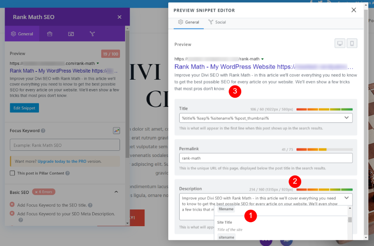Click the Permalink input field
The height and width of the screenshot is (246, 374).
(266, 158)
